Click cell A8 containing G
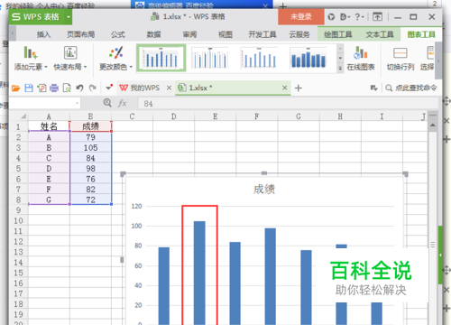This screenshot has height=325, width=451. click(x=49, y=200)
